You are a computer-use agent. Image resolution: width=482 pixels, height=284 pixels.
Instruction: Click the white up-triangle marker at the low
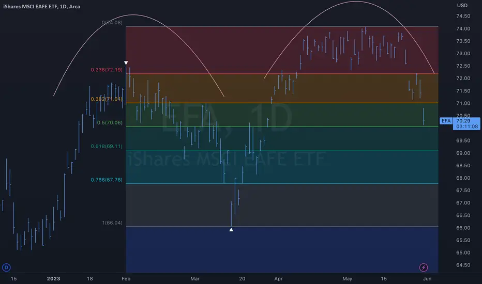pos(231,229)
